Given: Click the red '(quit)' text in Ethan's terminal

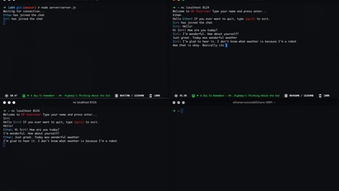Looking at the screenshot, I should tap(250, 19).
